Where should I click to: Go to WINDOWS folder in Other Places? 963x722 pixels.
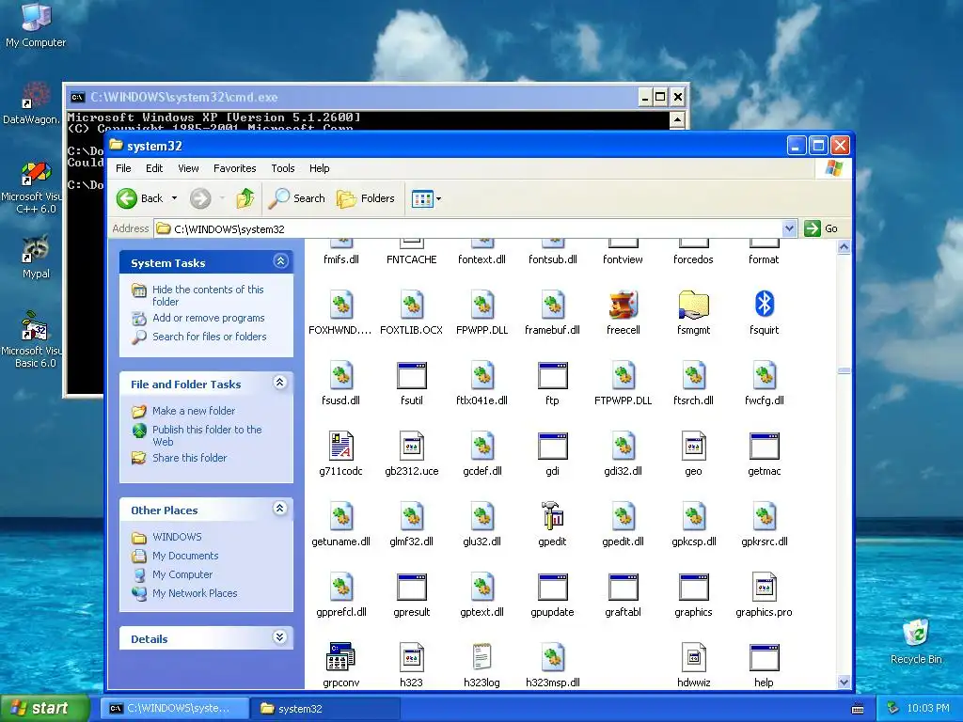pyautogui.click(x=177, y=537)
